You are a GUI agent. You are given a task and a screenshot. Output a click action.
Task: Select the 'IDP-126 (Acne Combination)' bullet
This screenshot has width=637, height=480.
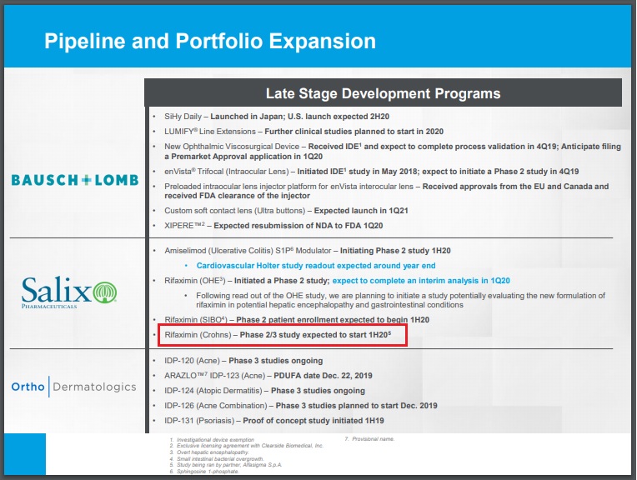(x=301, y=406)
